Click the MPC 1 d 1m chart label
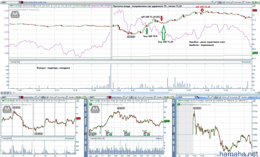 [x=15, y=6]
